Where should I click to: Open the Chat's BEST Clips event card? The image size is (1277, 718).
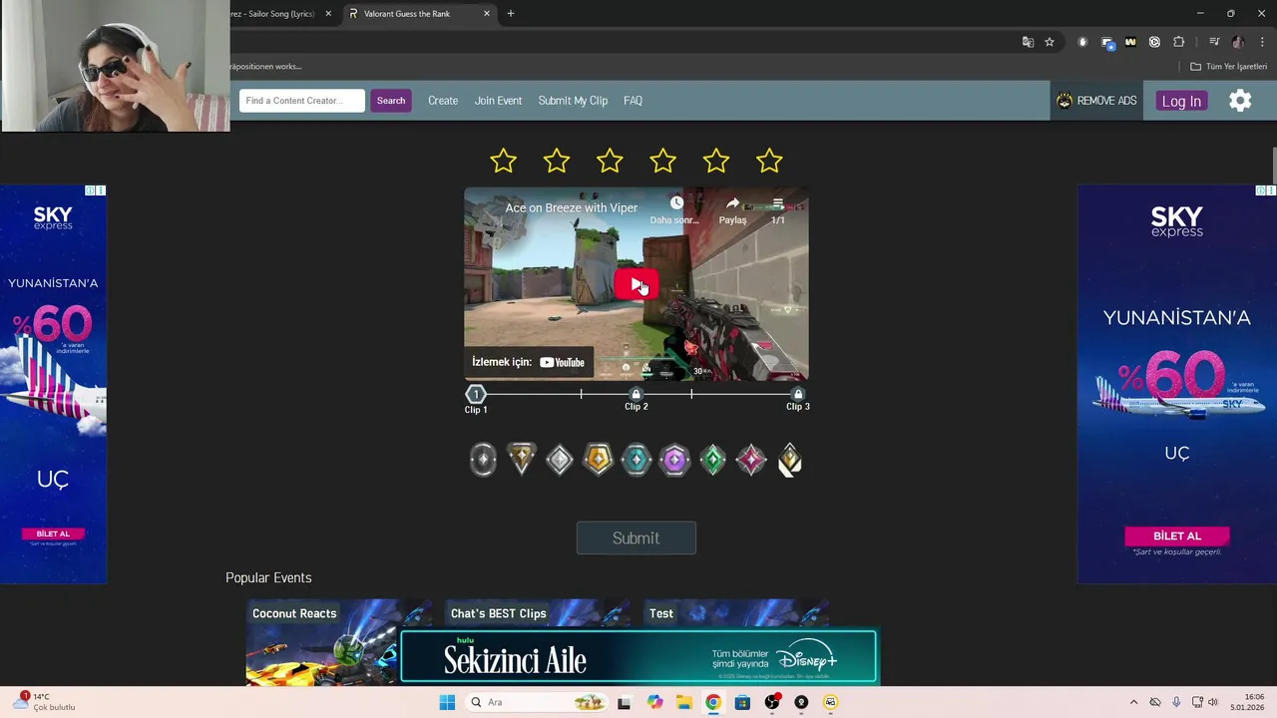coord(537,614)
